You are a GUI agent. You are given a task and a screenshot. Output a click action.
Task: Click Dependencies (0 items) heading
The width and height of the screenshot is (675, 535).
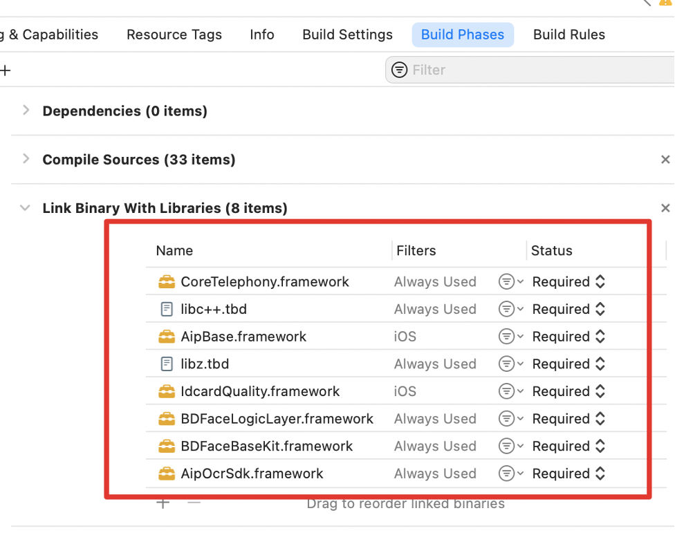125,111
